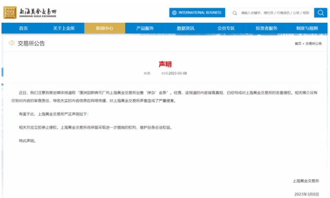
Task: Open the 会员专区 menu
Action: 226,28
